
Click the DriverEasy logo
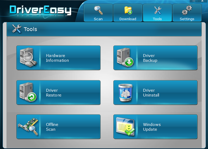point(40,10)
